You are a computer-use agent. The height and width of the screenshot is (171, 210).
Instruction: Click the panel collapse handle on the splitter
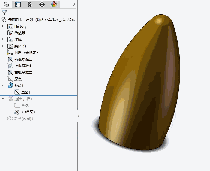79,116
